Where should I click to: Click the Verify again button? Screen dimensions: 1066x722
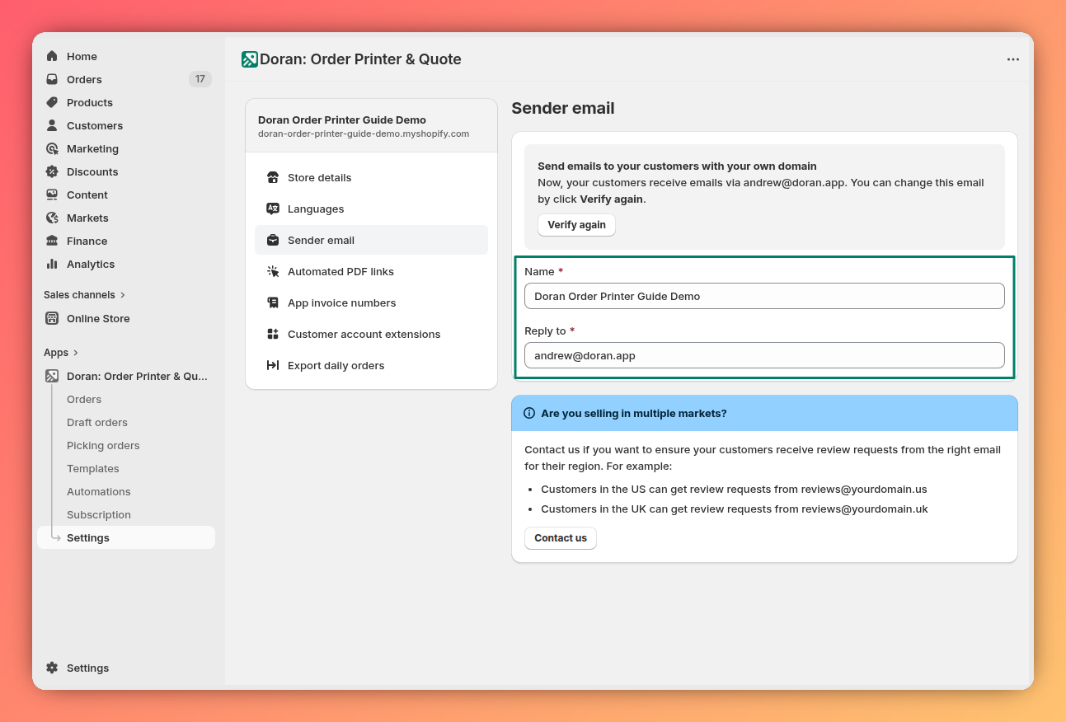click(x=576, y=224)
